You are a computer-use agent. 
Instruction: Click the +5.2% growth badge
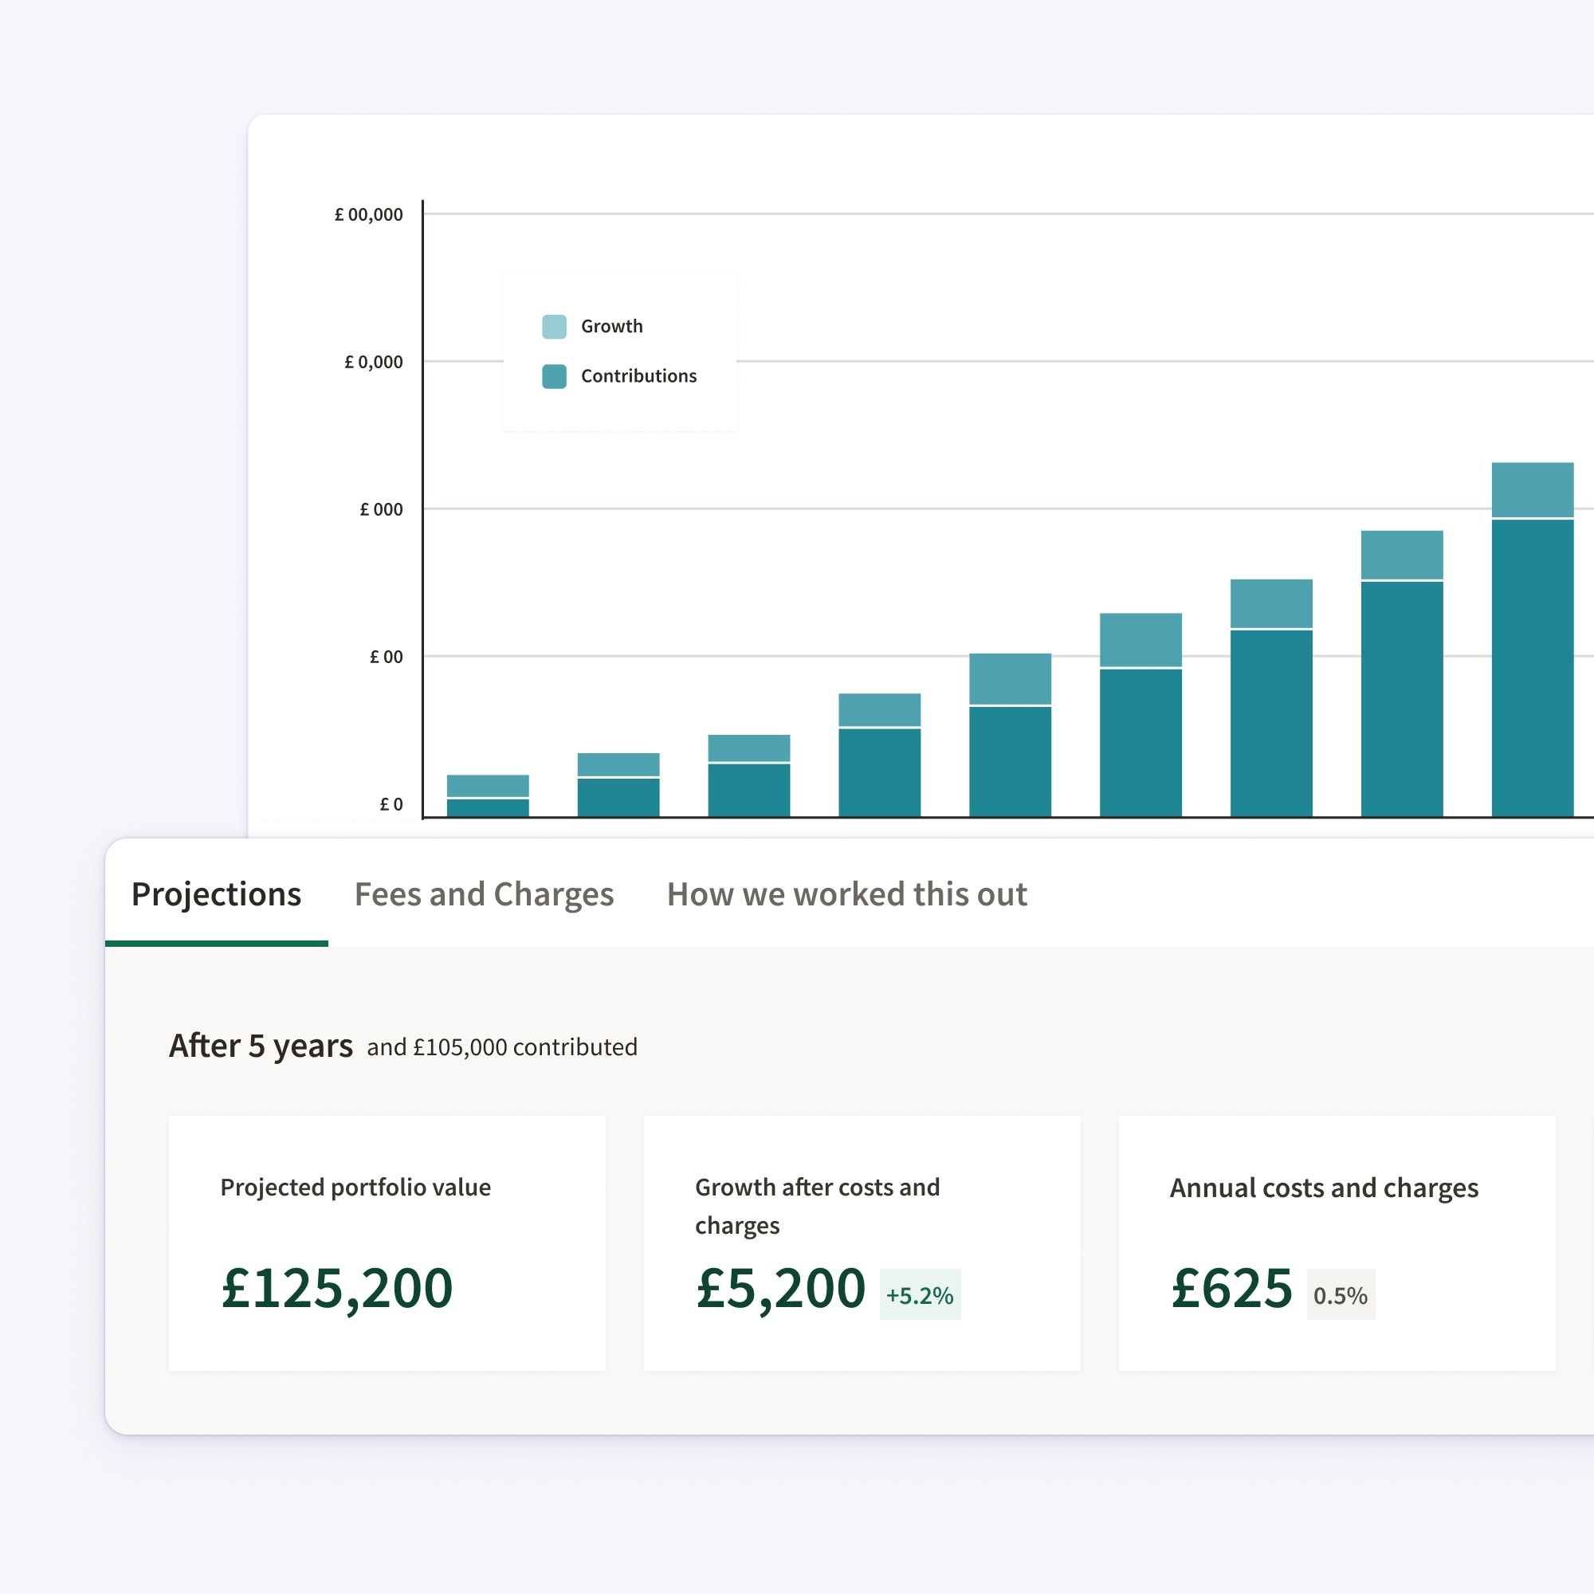point(919,1295)
